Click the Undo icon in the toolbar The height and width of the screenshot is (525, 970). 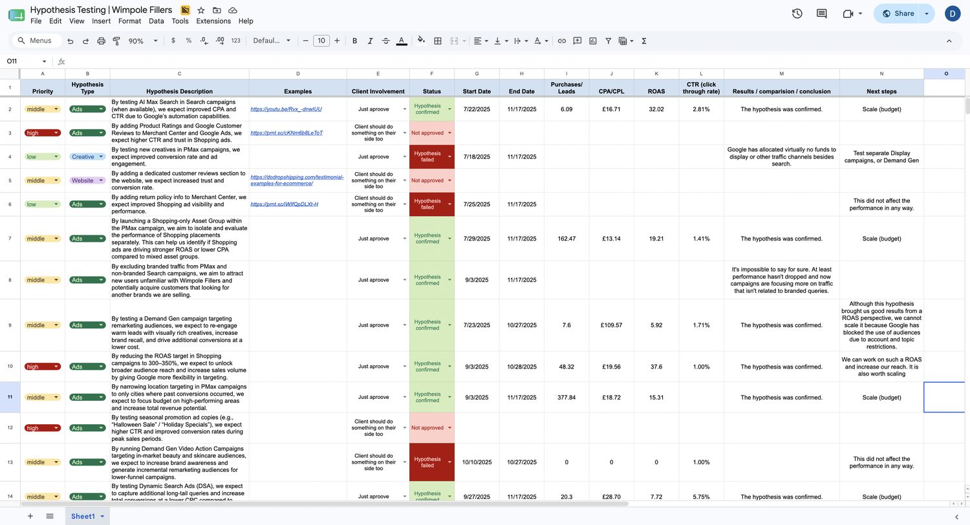(x=70, y=41)
